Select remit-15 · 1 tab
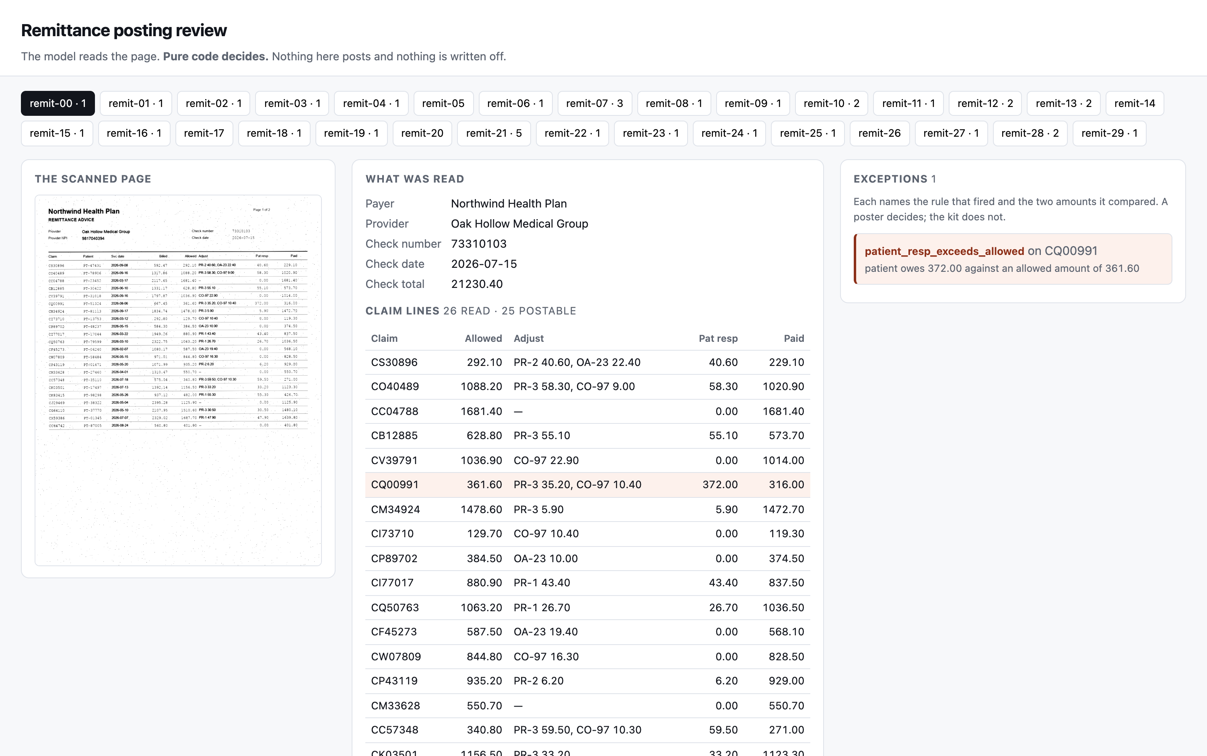Image resolution: width=1207 pixels, height=756 pixels. 57,134
